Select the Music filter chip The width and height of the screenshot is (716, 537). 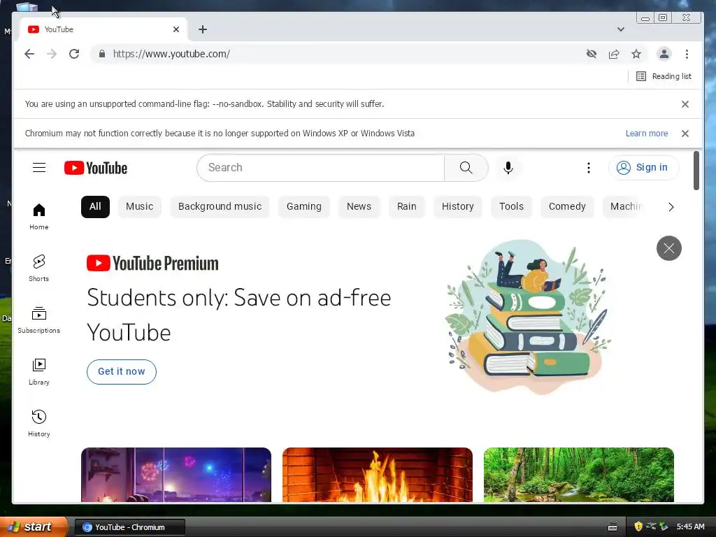click(139, 207)
